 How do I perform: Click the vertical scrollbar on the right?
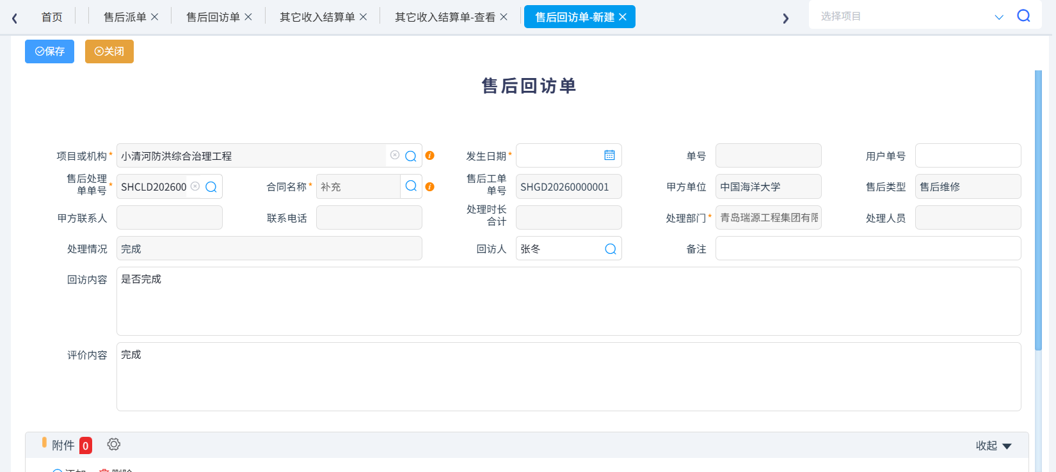(x=1039, y=210)
